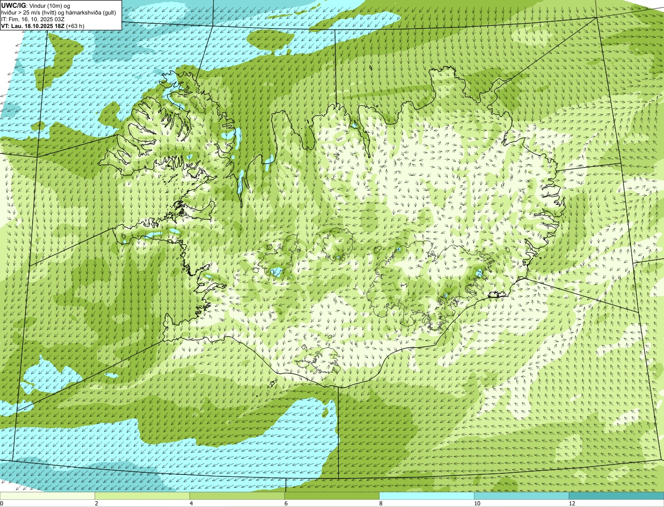The image size is (664, 507).
Task: Click the legend scale label '2'
Action: (96, 503)
